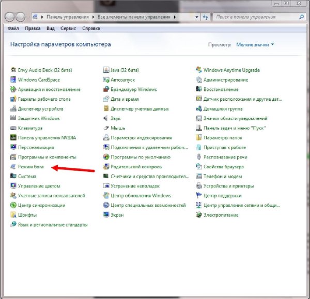Screen dimensions: 310x299
Task: Open Управление цветом link
Action: coord(39,186)
